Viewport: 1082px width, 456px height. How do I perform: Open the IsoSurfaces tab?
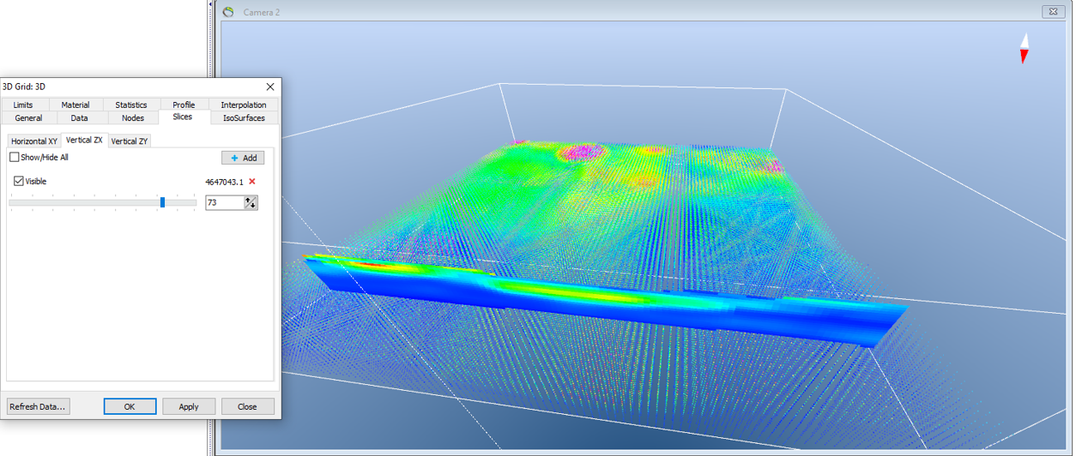tap(244, 118)
